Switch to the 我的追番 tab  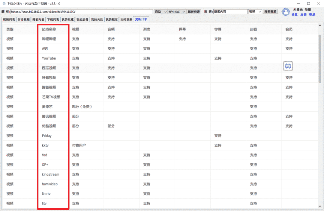tap(82, 19)
